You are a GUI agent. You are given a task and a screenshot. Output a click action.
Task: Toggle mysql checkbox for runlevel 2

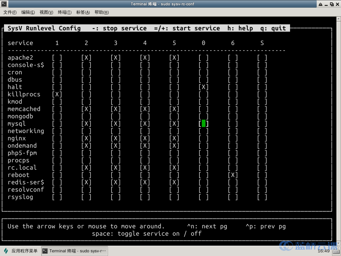coord(86,124)
